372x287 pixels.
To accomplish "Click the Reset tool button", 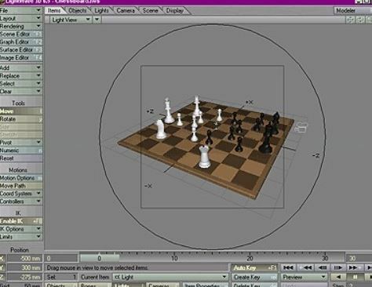I will coord(21,158).
